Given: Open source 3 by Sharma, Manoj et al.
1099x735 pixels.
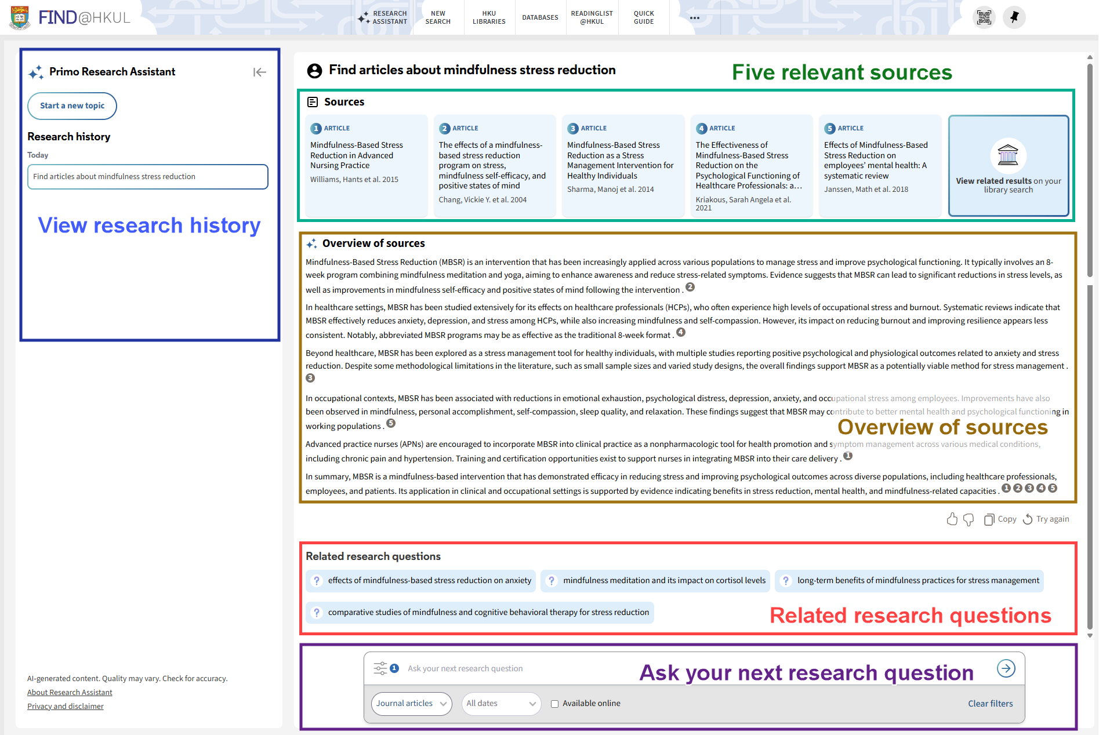Looking at the screenshot, I should pyautogui.click(x=623, y=166).
